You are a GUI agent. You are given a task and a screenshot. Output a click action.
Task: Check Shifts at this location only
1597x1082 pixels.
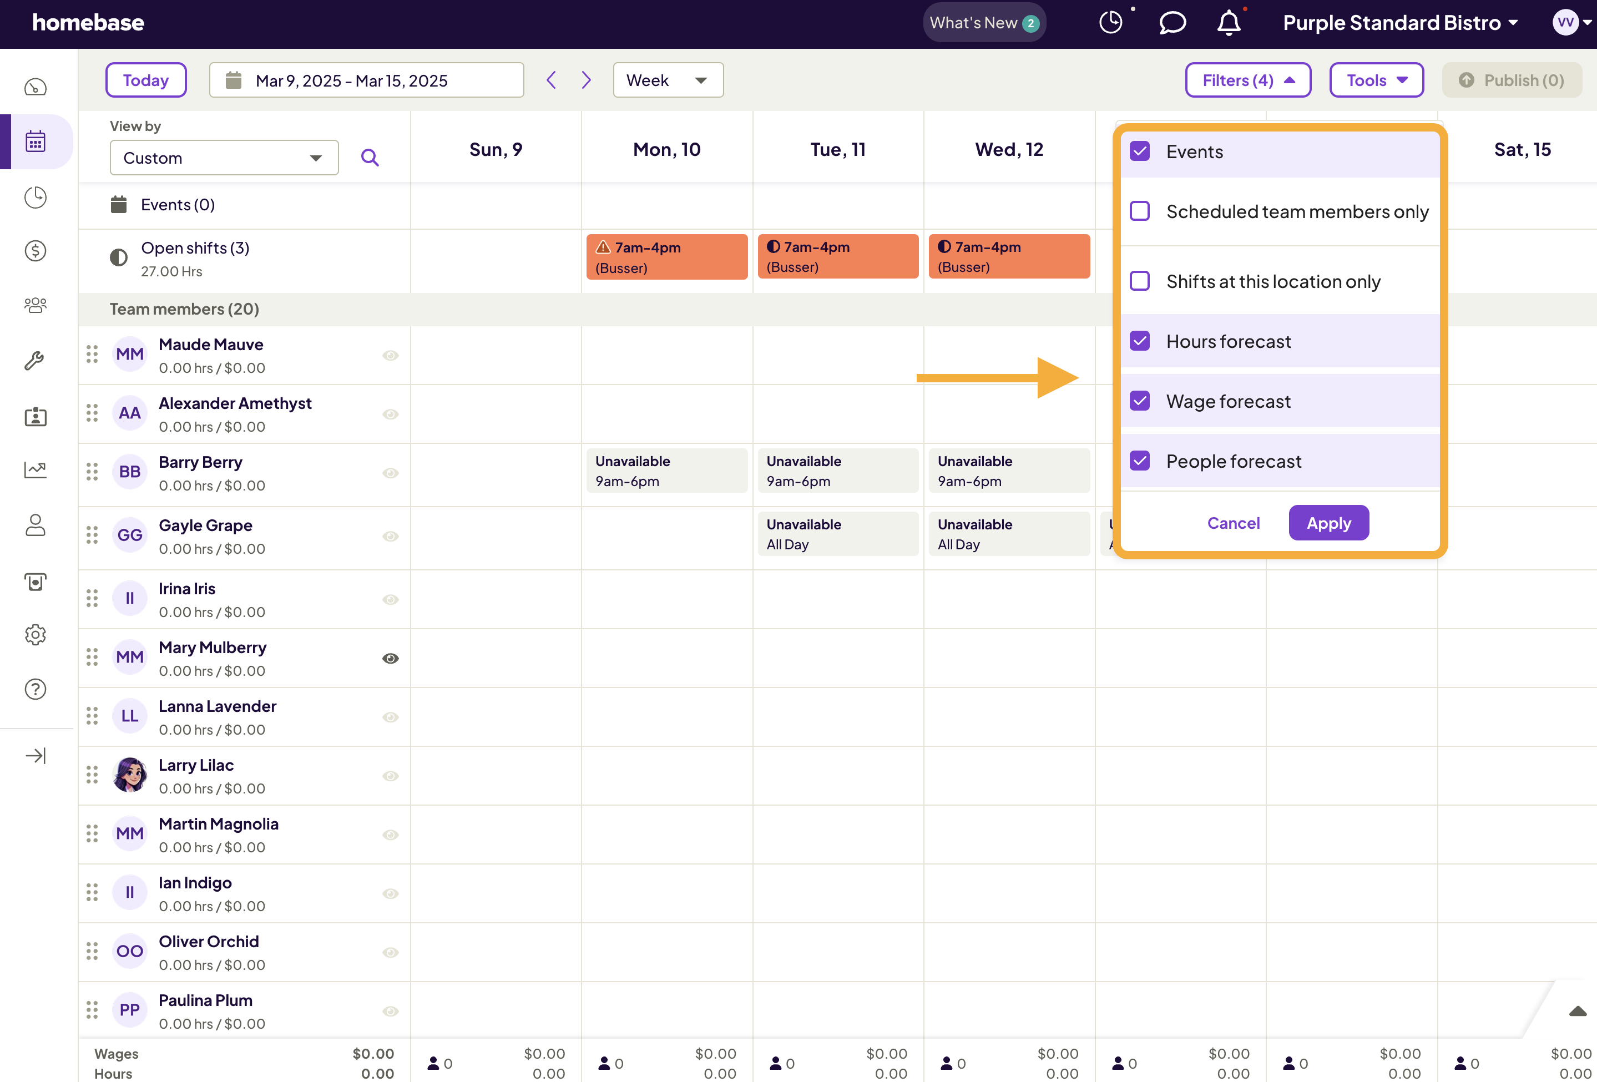point(1140,280)
